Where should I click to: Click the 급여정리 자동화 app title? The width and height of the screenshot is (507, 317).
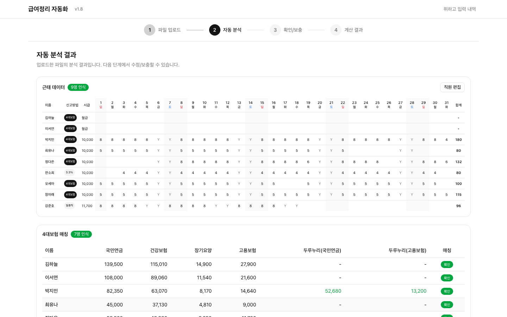tap(48, 9)
